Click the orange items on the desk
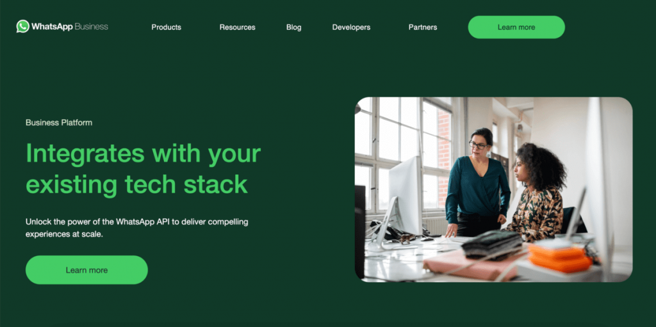Screen dimensions: 656x327 click(560, 258)
